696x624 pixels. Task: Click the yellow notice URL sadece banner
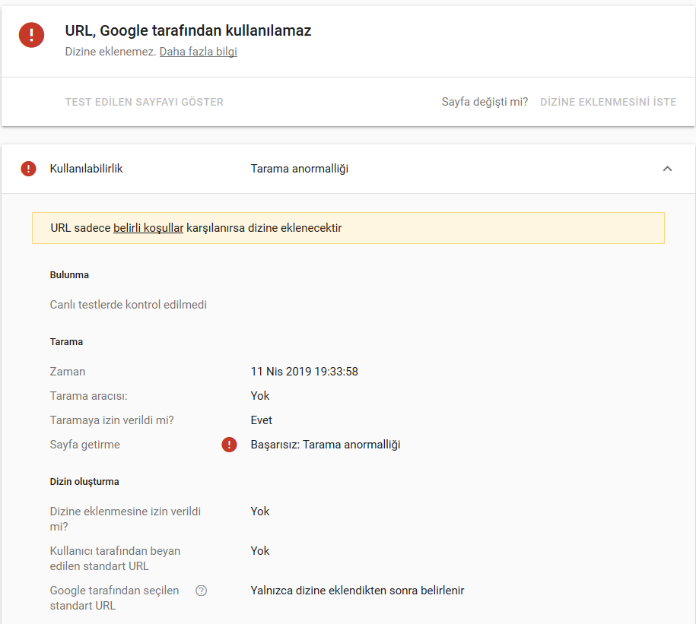[x=348, y=228]
